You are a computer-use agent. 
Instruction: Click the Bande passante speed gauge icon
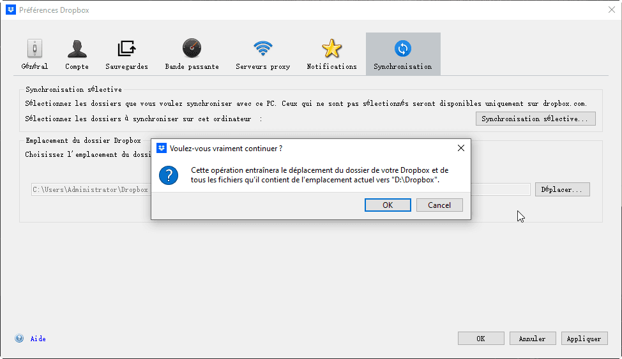[x=192, y=49]
